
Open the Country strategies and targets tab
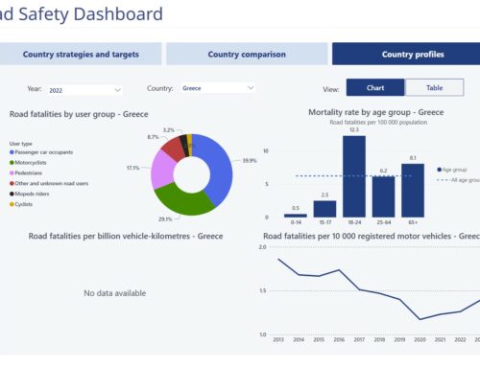click(x=81, y=54)
